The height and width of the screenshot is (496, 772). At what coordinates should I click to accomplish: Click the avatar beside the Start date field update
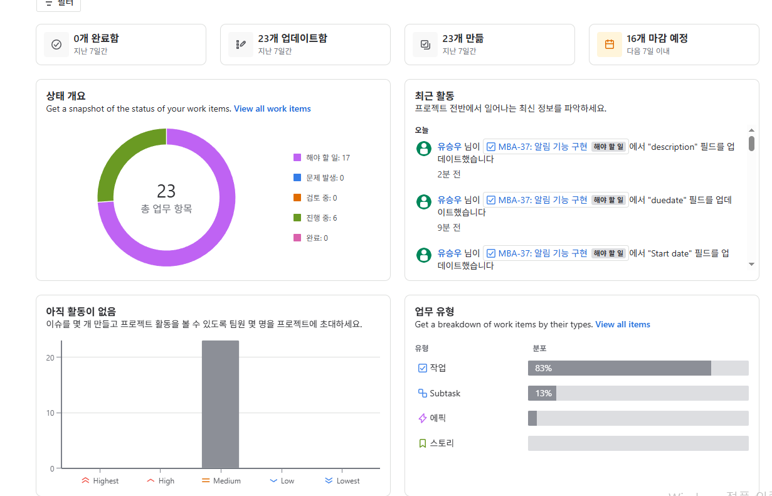[424, 255]
